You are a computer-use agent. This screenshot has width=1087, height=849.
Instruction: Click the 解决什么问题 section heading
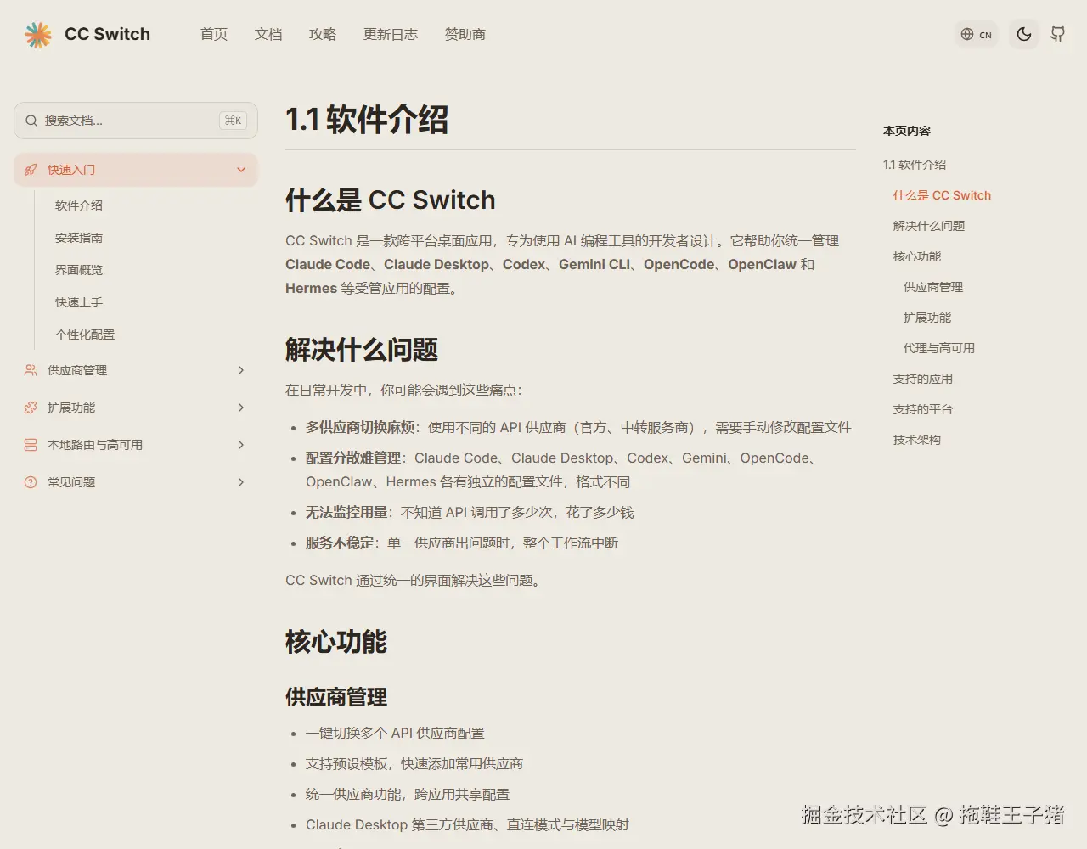(x=362, y=349)
